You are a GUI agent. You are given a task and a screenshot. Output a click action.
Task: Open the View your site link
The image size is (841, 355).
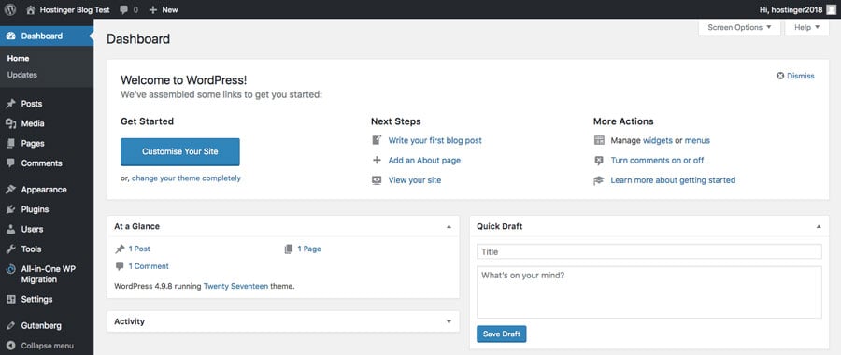click(415, 180)
